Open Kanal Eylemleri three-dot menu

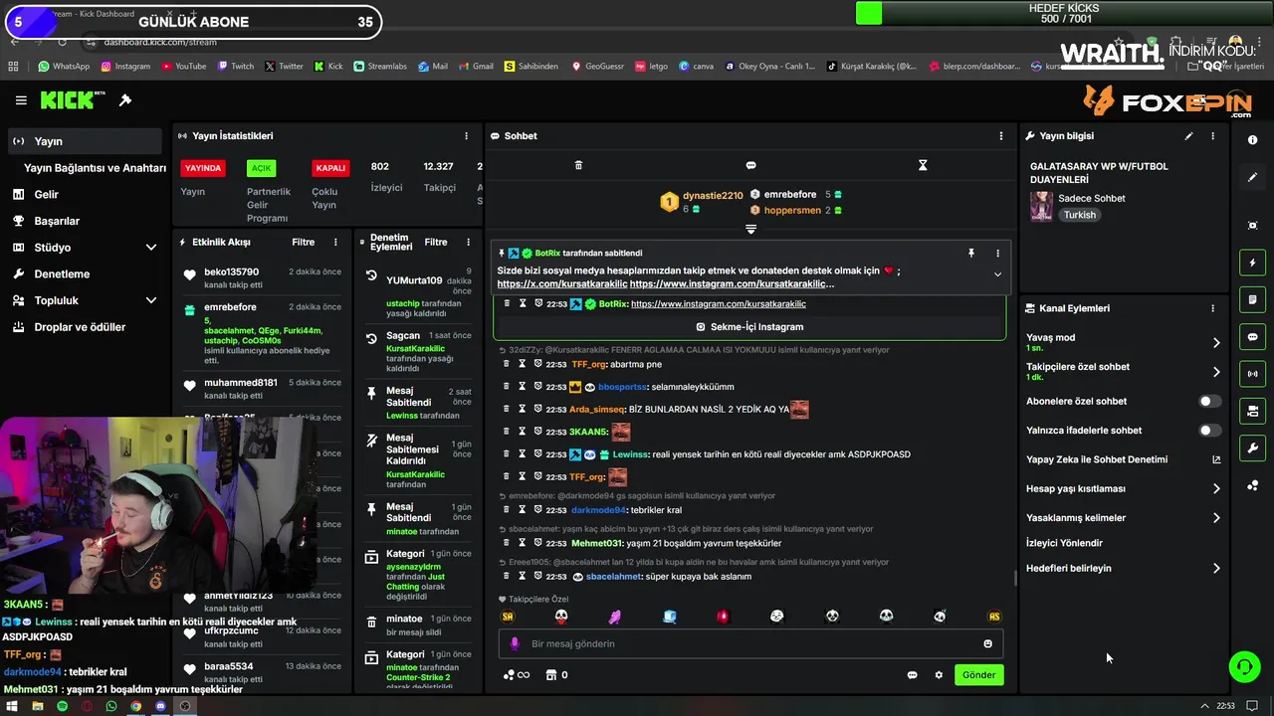point(1212,308)
